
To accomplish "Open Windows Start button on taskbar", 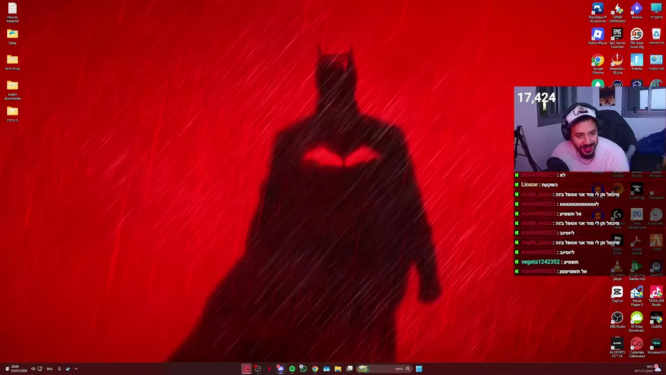I will [419, 369].
